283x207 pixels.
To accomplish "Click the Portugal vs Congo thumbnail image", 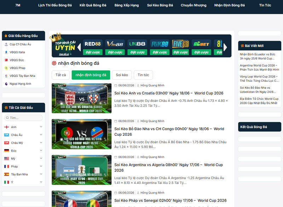I will tap(82, 134).
